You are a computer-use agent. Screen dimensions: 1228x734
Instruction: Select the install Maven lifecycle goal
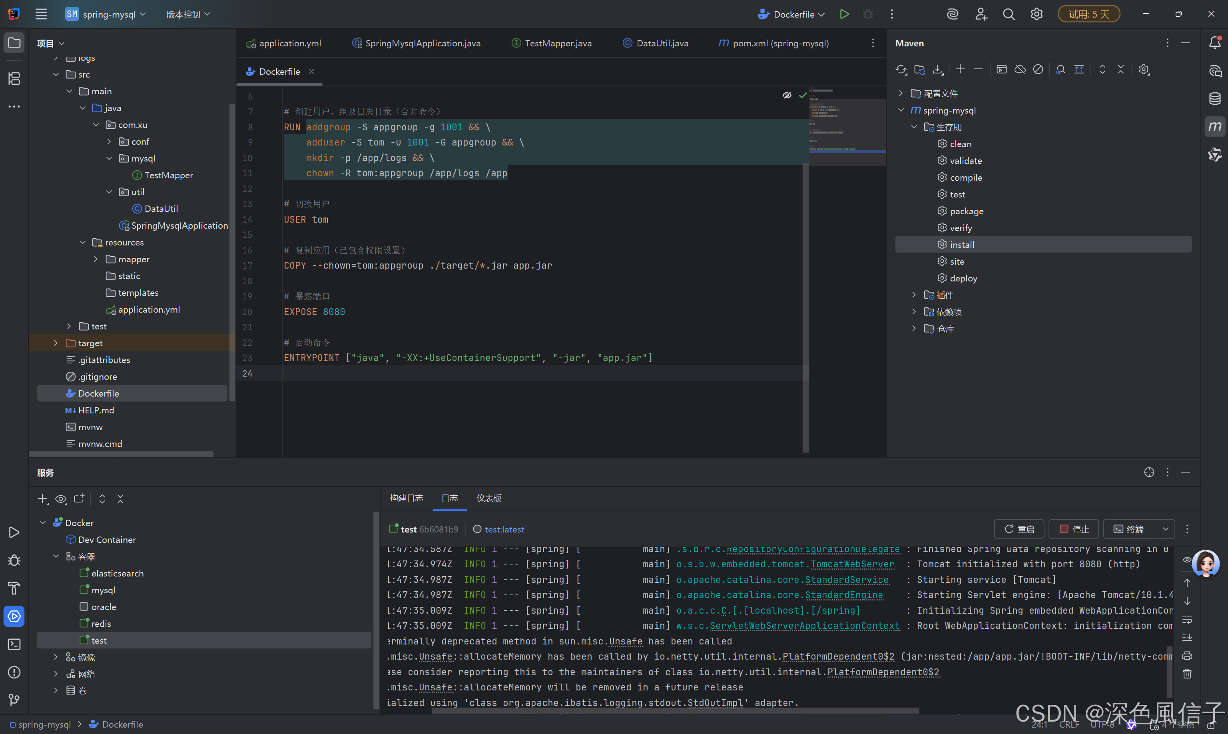[962, 245]
